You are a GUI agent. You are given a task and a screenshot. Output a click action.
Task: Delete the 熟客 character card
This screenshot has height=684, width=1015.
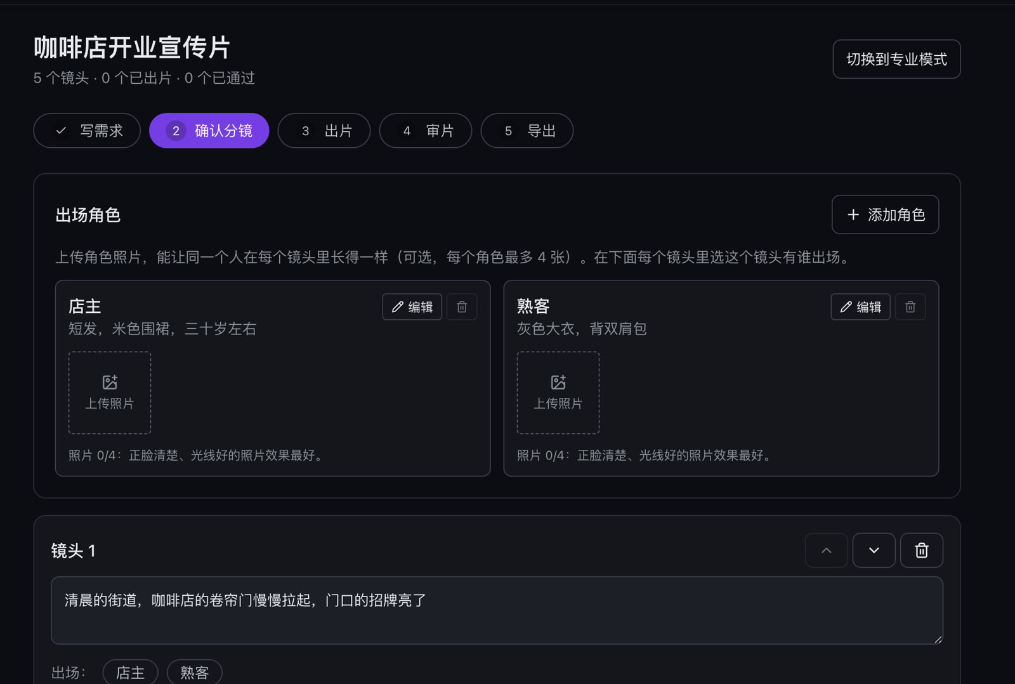coord(910,307)
